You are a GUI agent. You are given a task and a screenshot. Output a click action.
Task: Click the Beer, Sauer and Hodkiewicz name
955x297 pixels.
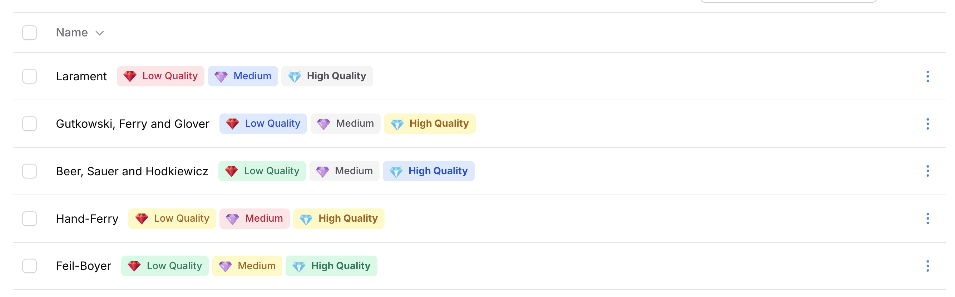(132, 171)
